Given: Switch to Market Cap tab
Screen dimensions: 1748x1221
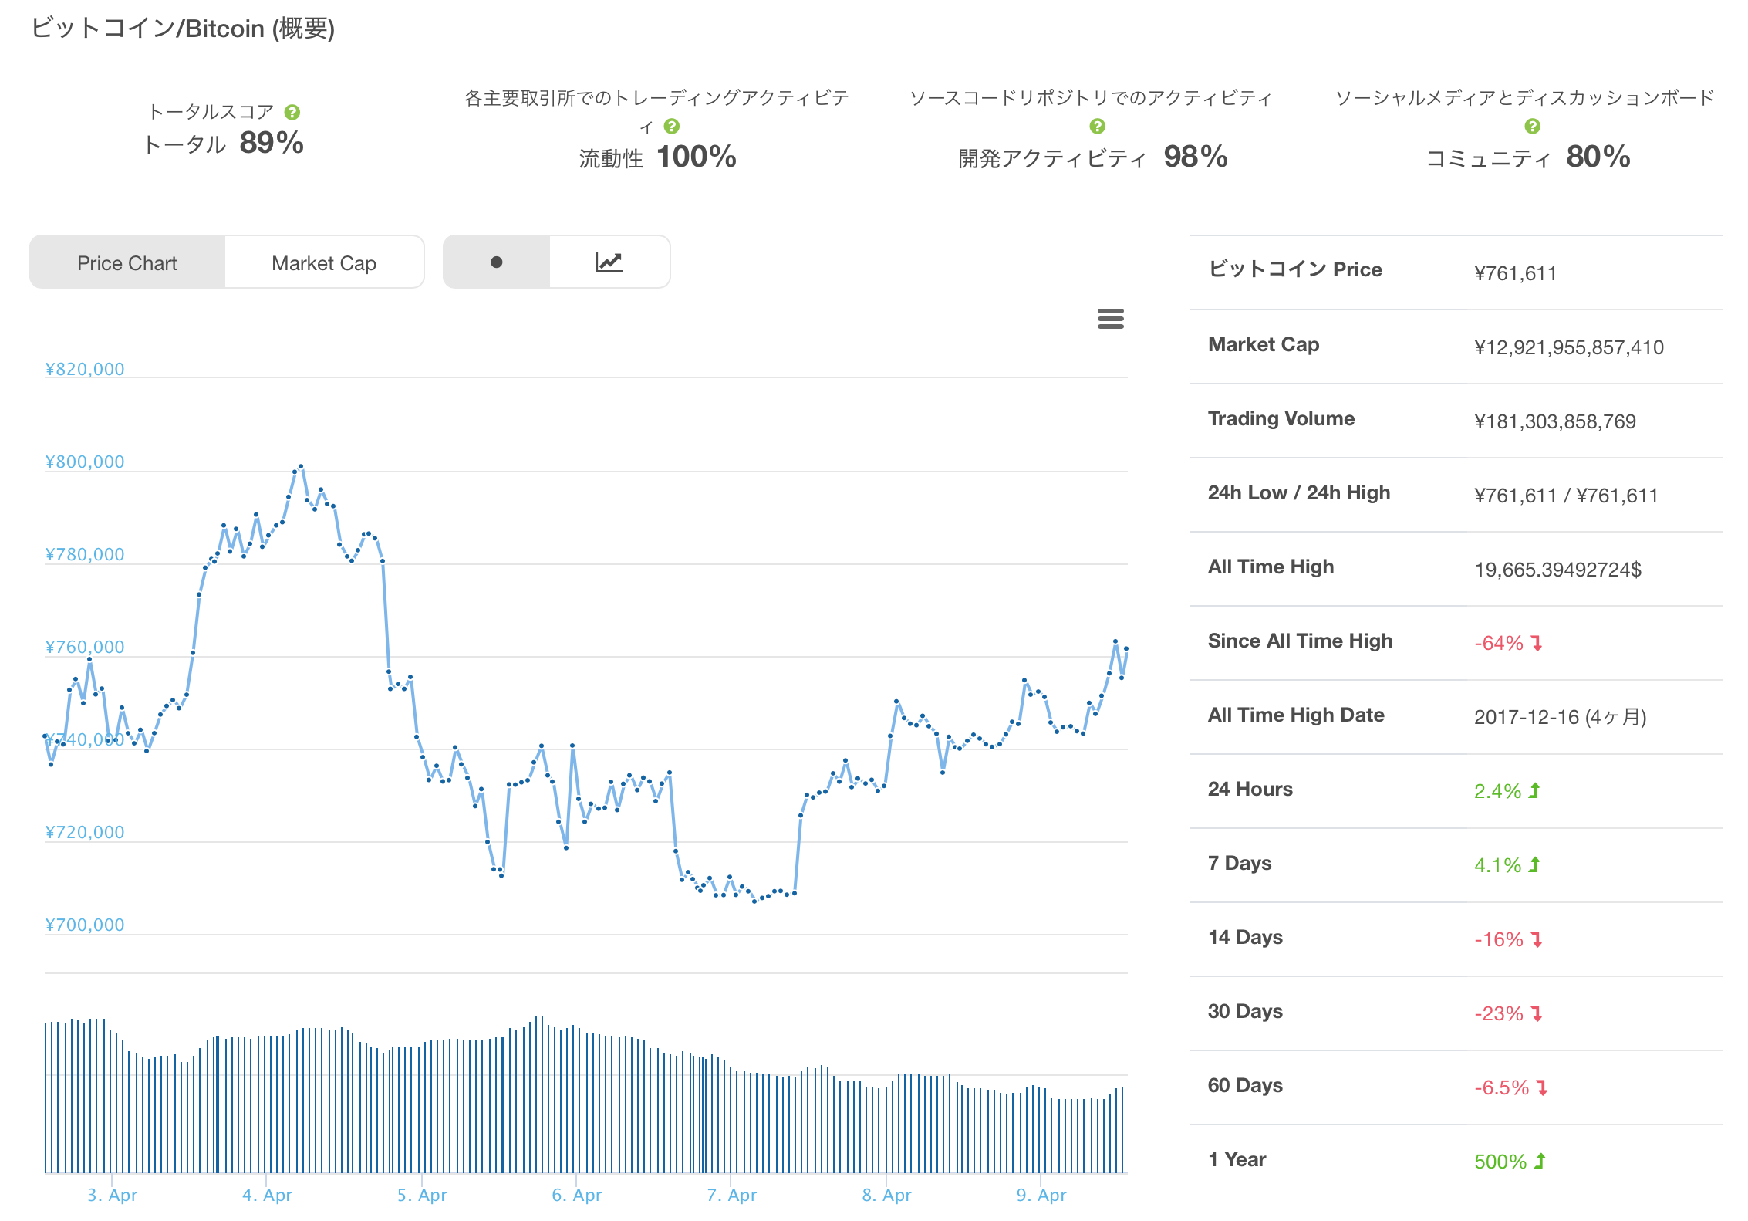Looking at the screenshot, I should click(324, 262).
